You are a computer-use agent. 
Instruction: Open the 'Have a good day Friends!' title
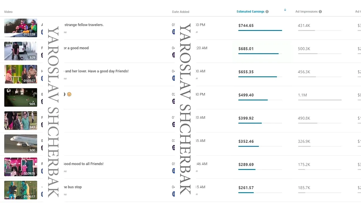click(97, 71)
